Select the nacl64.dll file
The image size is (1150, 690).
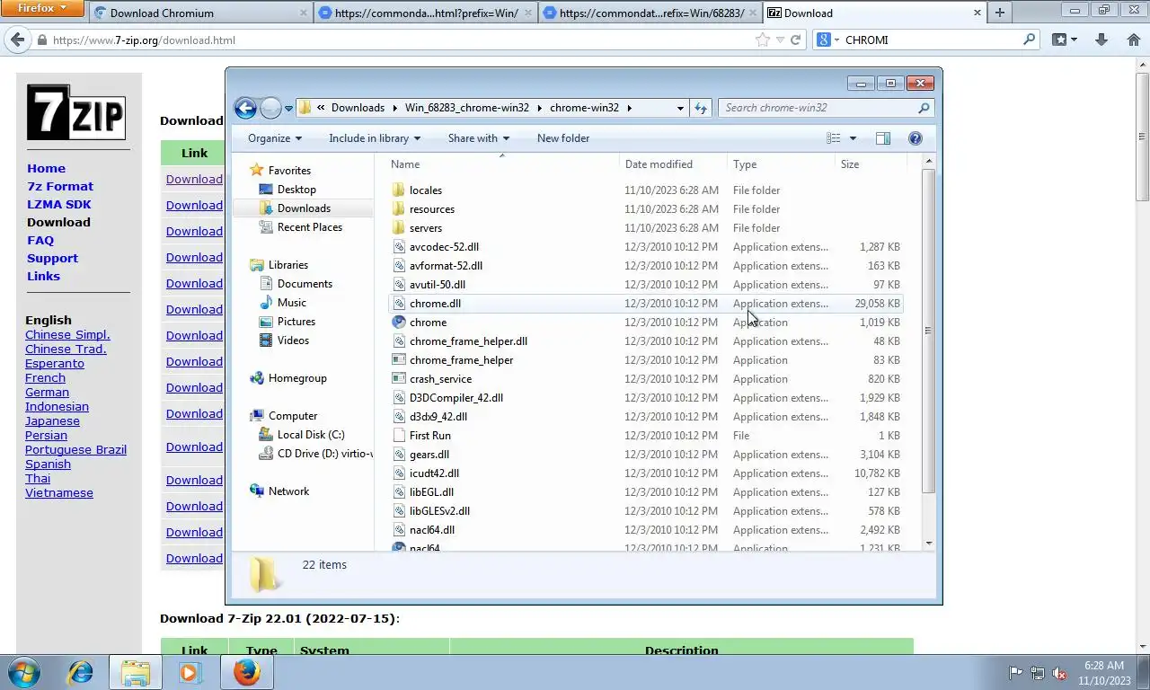pyautogui.click(x=432, y=530)
